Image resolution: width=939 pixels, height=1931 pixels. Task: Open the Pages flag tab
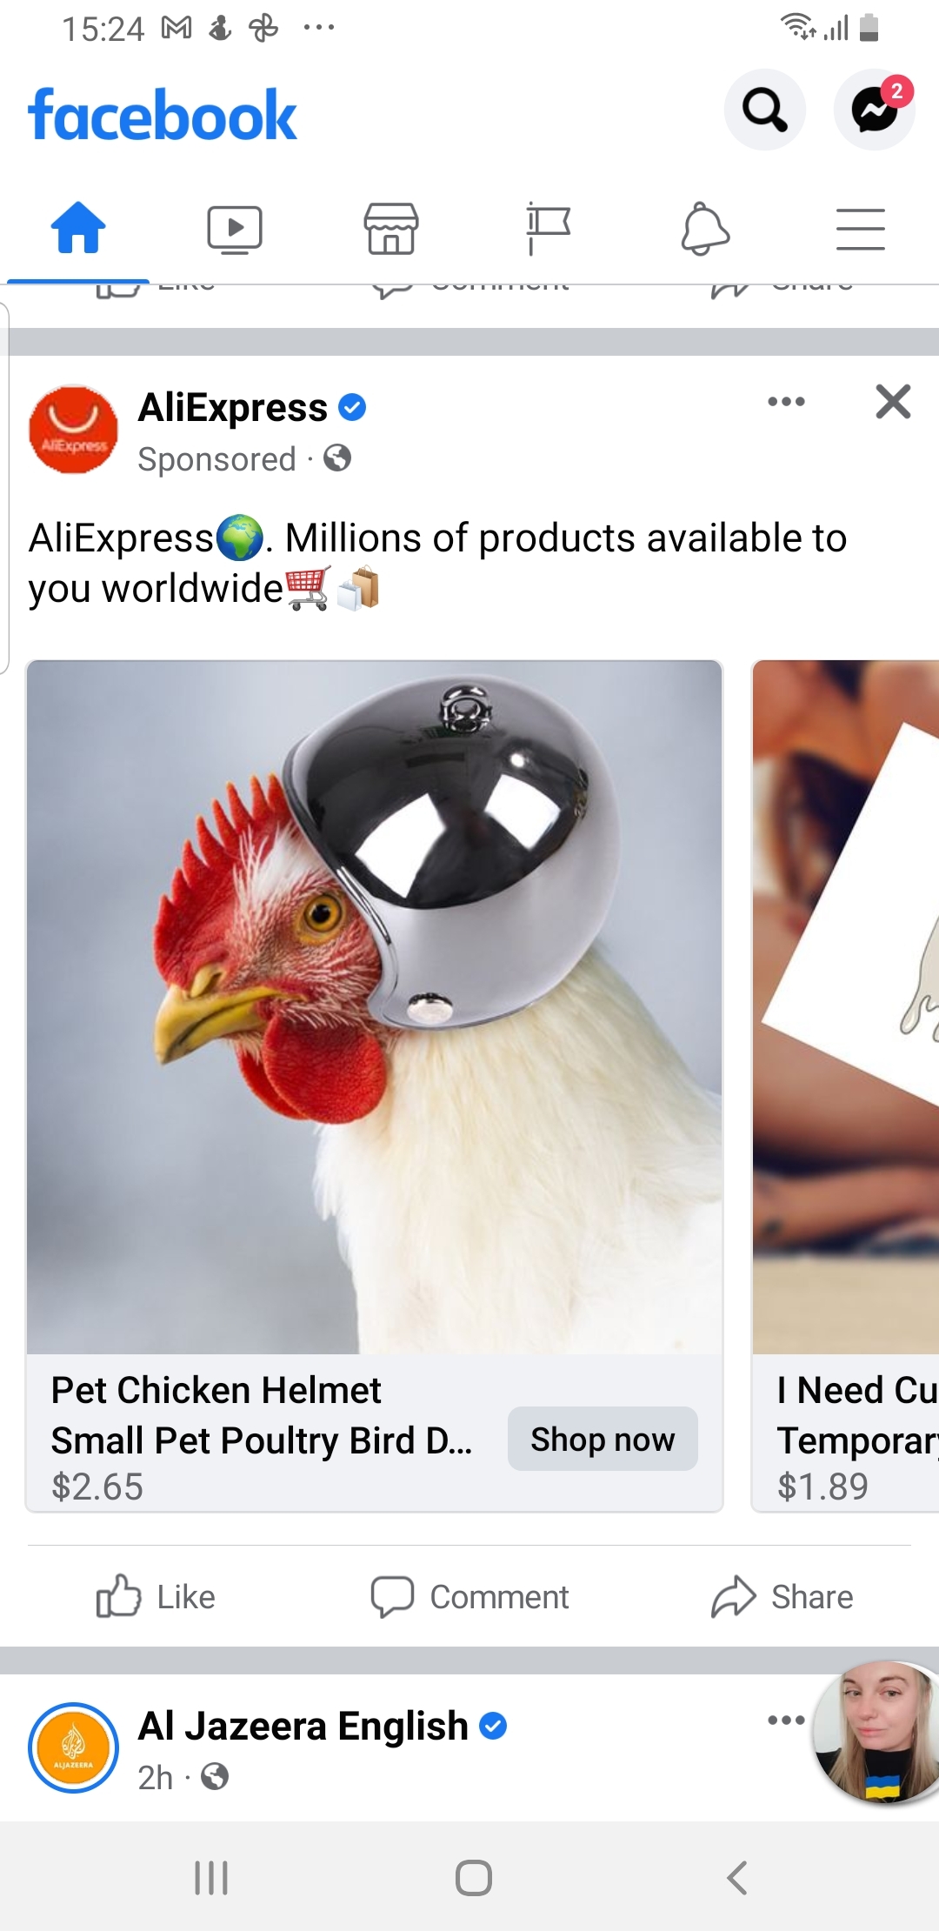548,230
